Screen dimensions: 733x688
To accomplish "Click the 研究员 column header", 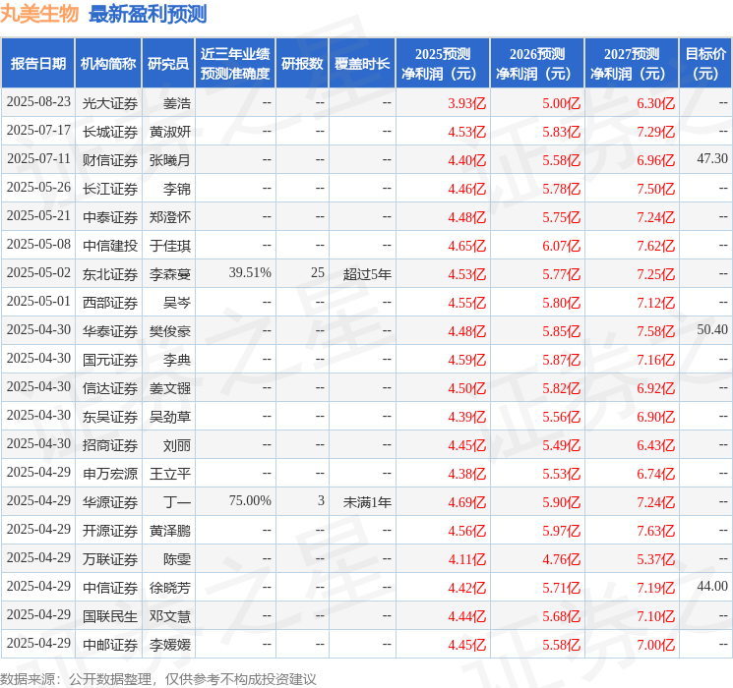I will click(168, 64).
